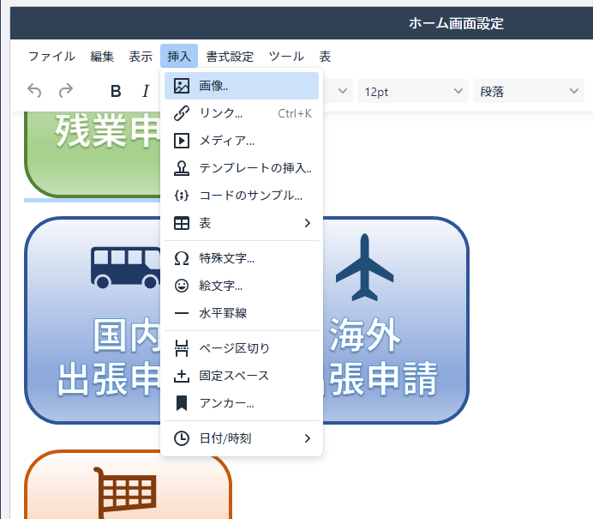Click the chain link icon beside リンク
The width and height of the screenshot is (593, 519).
click(x=182, y=113)
